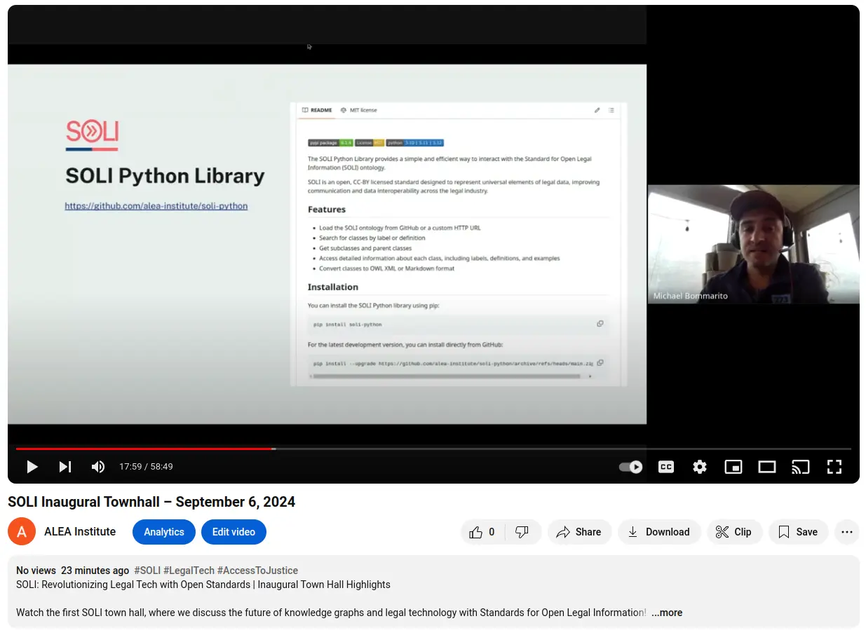Click the Edit video button
Screen dimensions: 866x635
(234, 532)
